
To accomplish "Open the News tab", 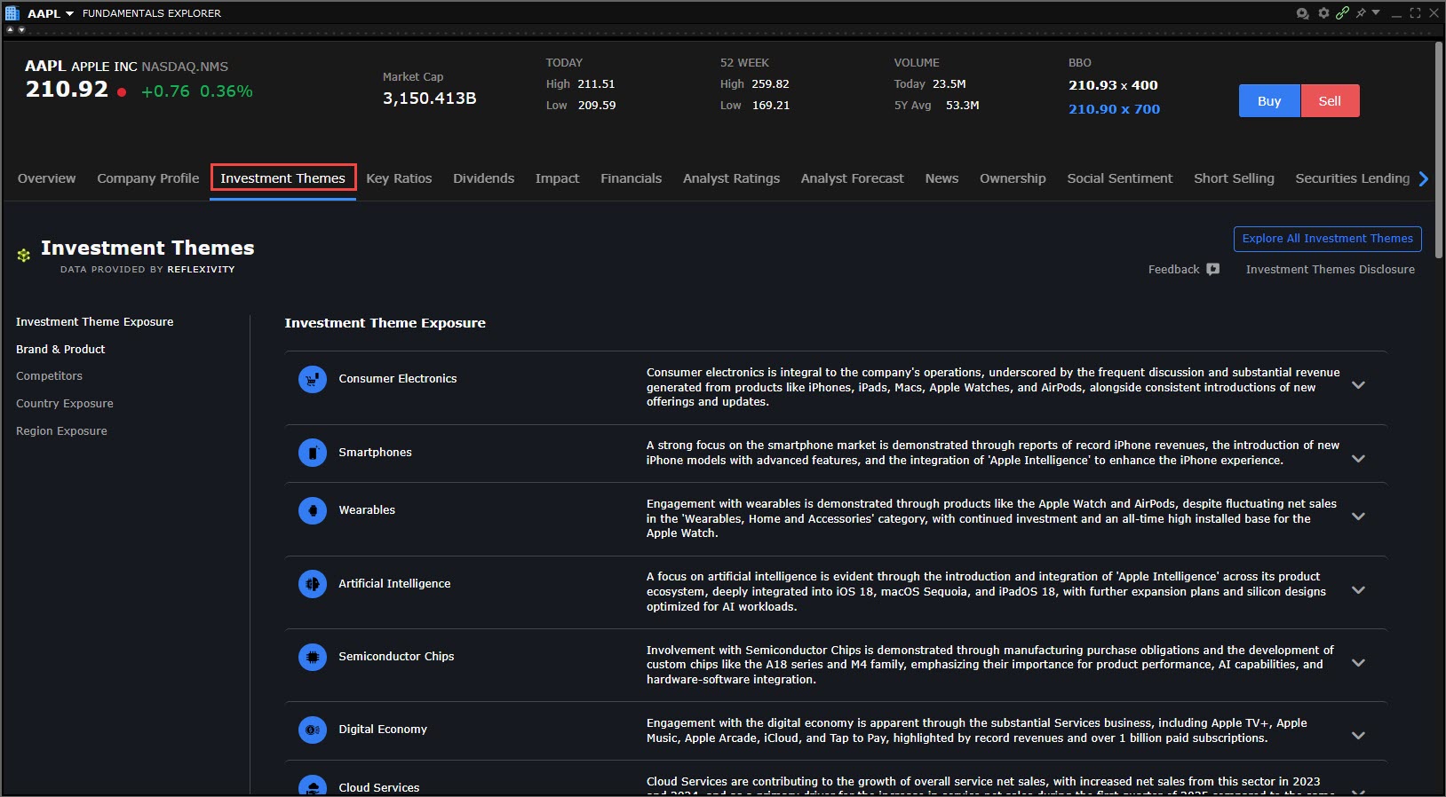I will click(x=942, y=178).
